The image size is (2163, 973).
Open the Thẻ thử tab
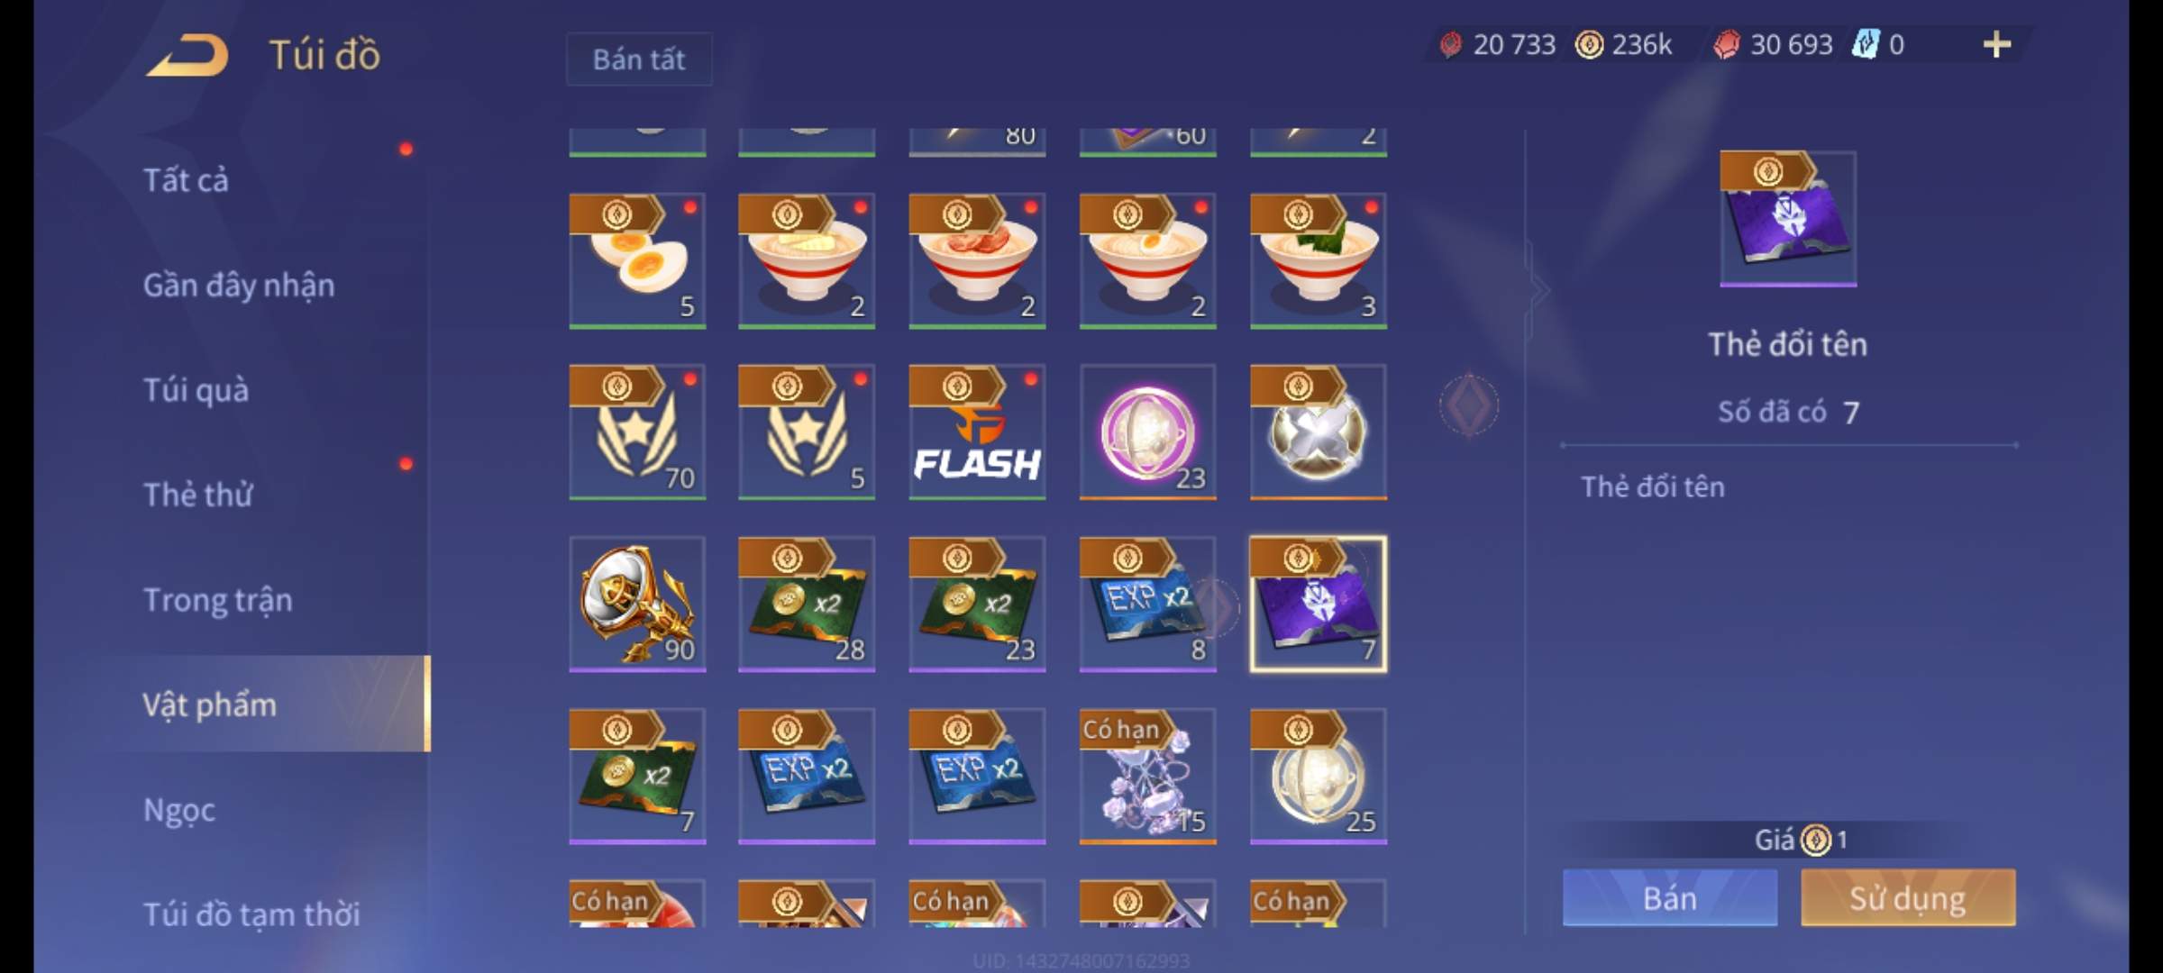[x=198, y=495]
